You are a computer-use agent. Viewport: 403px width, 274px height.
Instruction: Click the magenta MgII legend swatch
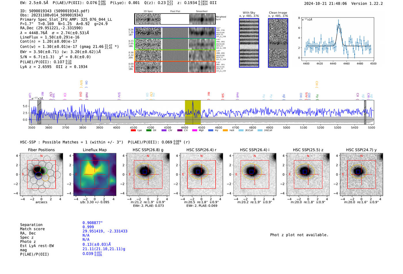[x=195, y=131]
